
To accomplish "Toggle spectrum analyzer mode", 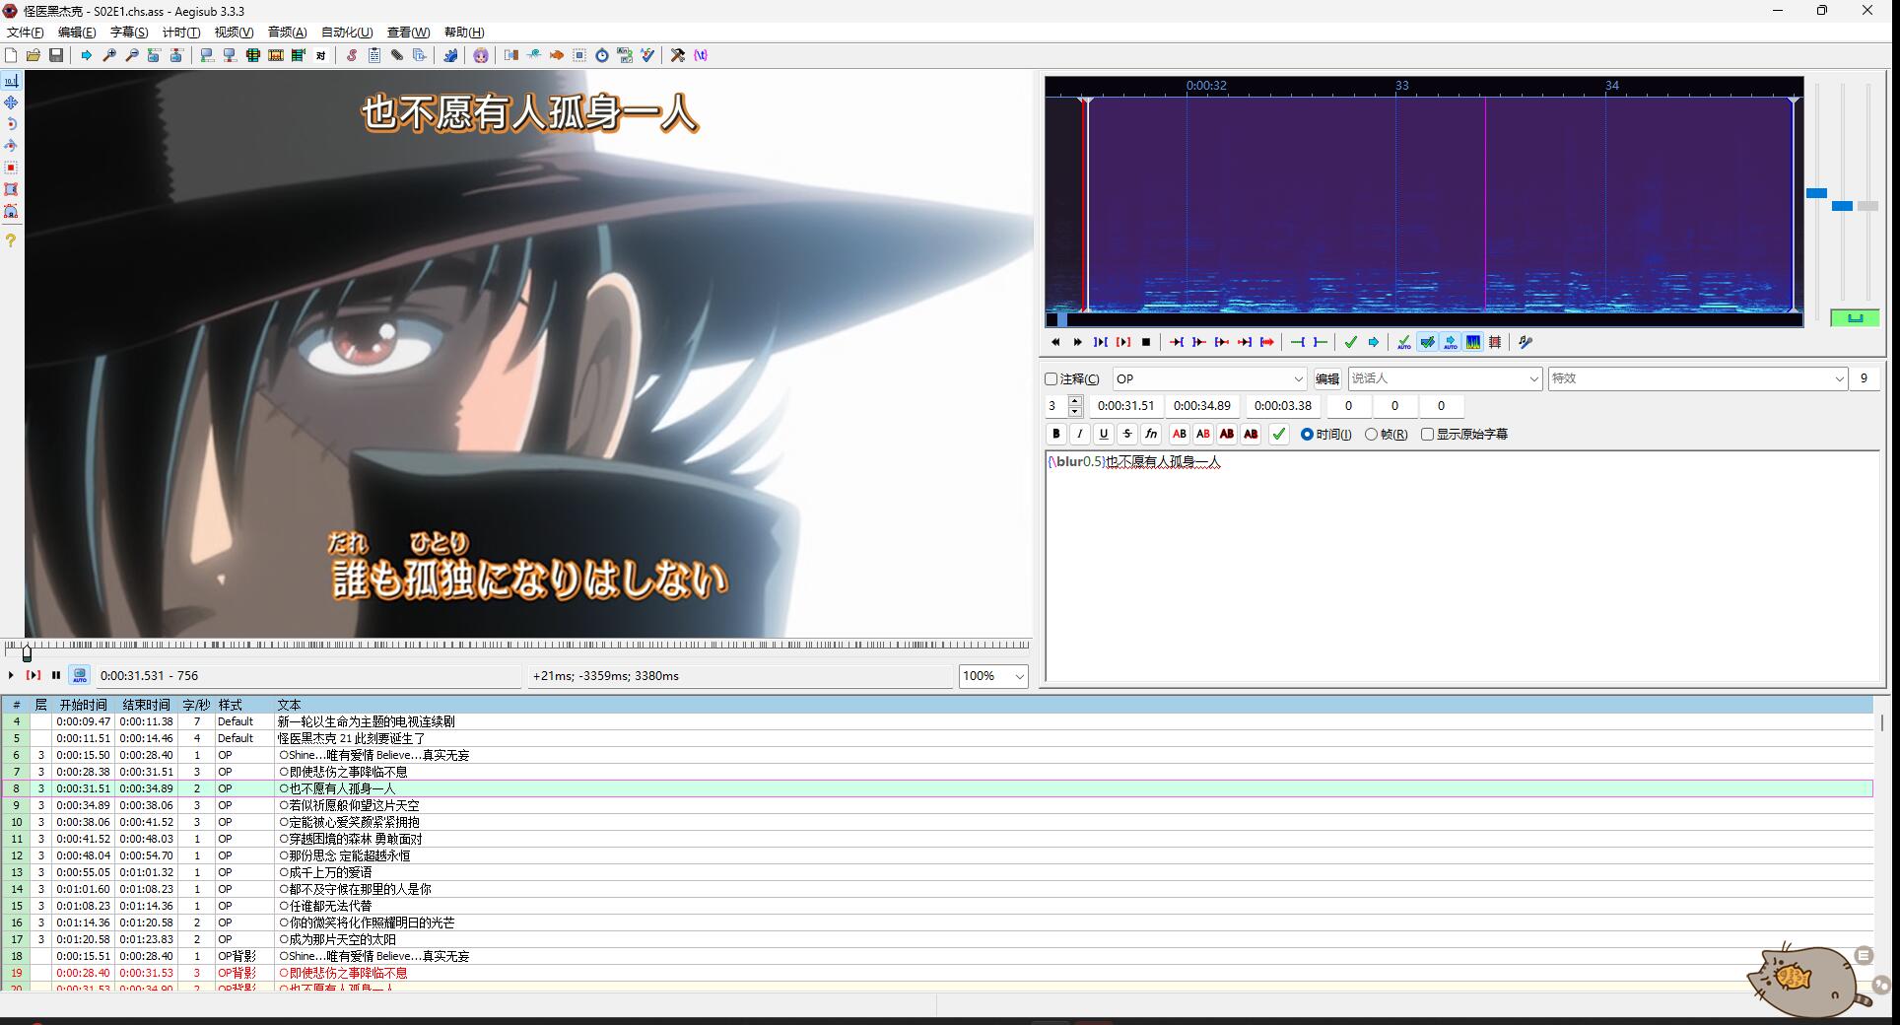I will coord(1473,342).
